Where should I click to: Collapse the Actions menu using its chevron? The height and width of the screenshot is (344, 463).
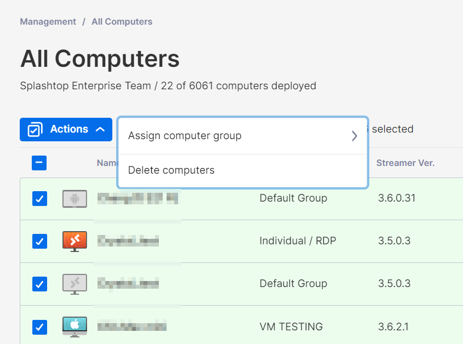pyautogui.click(x=100, y=129)
